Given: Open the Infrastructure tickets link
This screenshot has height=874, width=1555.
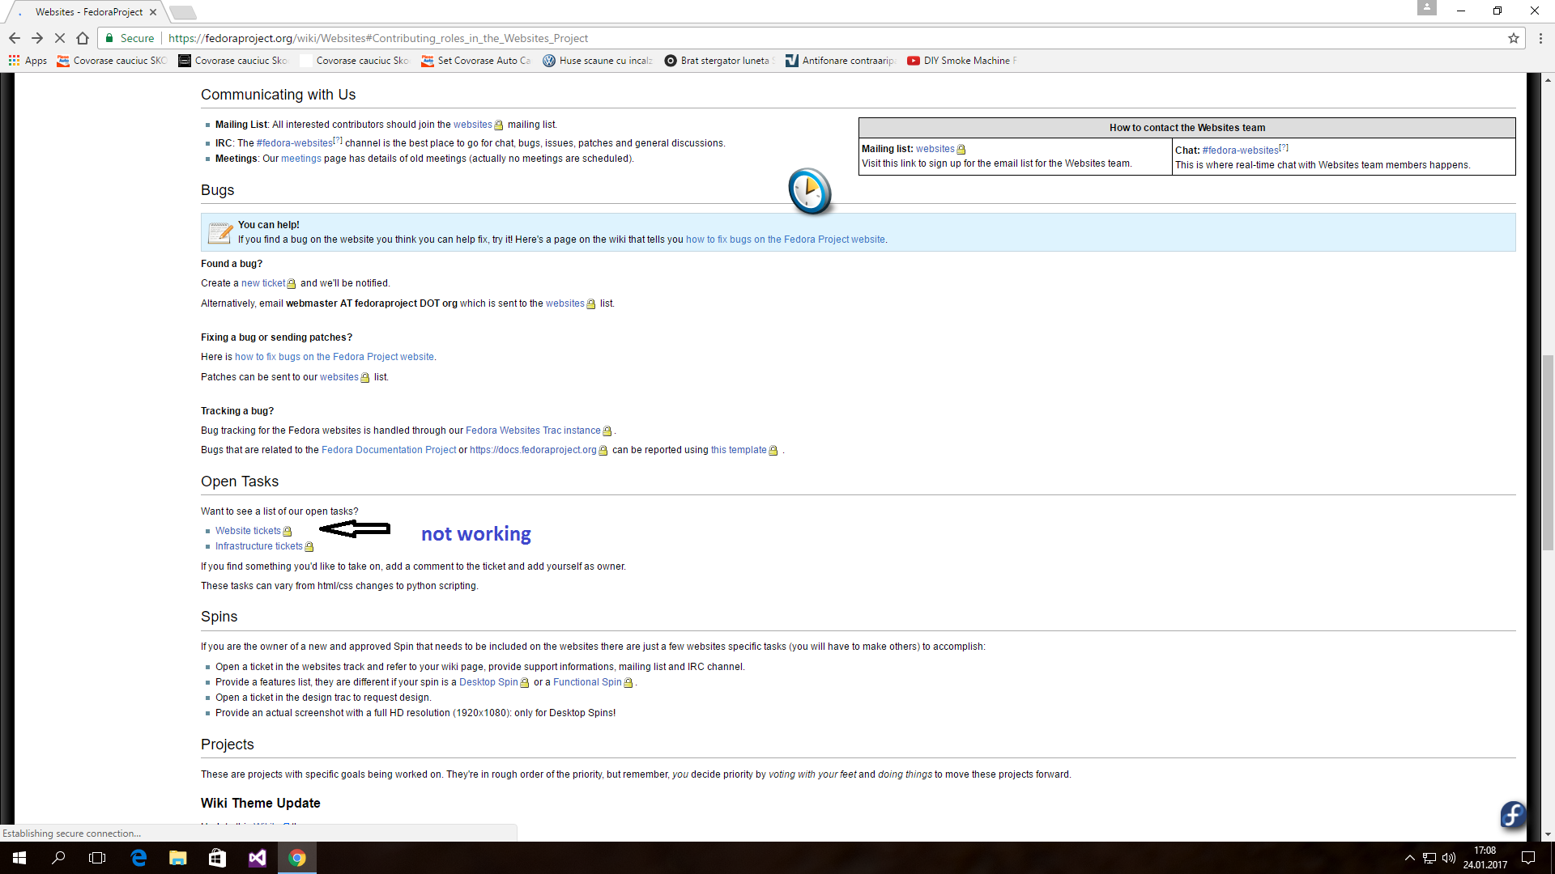Looking at the screenshot, I should (x=259, y=546).
